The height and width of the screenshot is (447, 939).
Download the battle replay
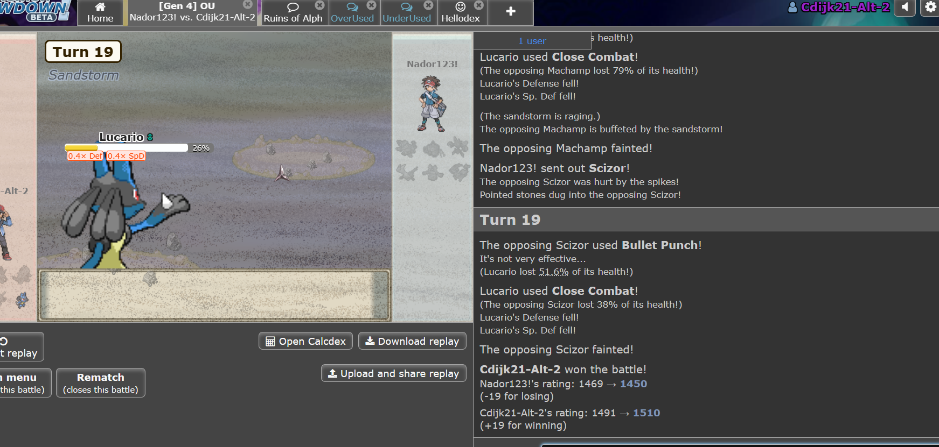pos(412,341)
